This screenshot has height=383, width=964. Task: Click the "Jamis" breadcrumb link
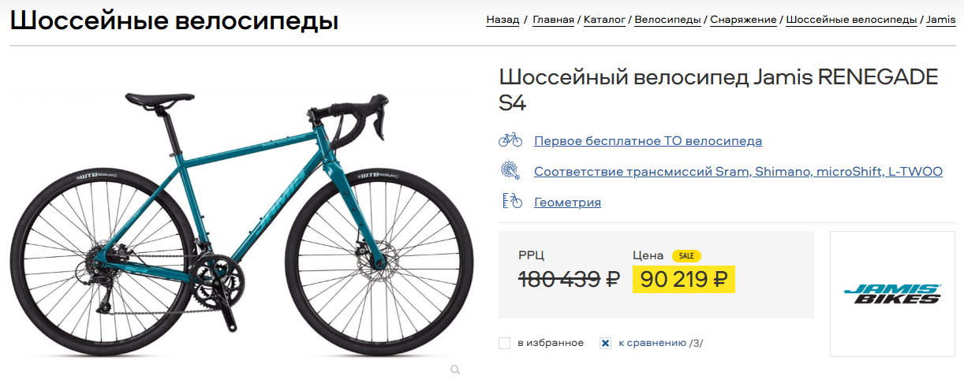pyautogui.click(x=940, y=20)
